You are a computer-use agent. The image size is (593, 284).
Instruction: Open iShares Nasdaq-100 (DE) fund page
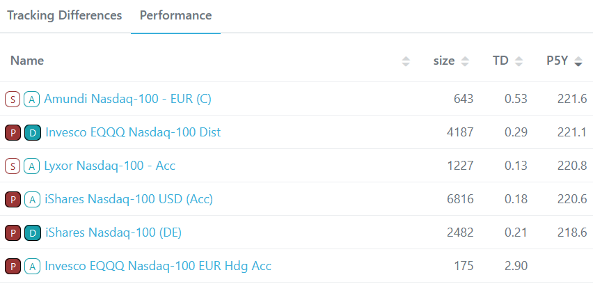coord(113,232)
